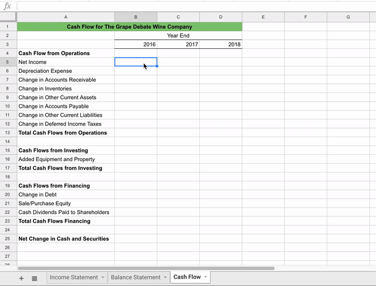This screenshot has height=286, width=376.
Task: Click 'Sale/Purchase Equity' cell
Action: pos(66,203)
